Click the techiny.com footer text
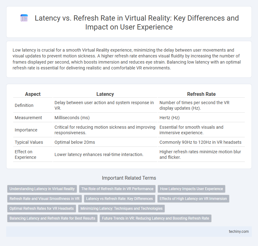The height and width of the screenshot is (246, 258). (239, 231)
